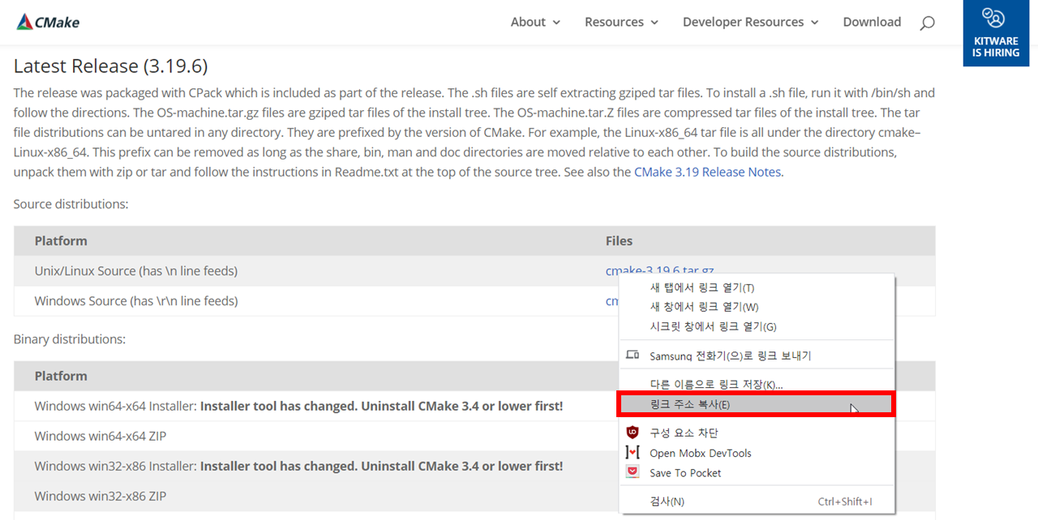Click the 'Files' column header
1038x520 pixels.
619,241
